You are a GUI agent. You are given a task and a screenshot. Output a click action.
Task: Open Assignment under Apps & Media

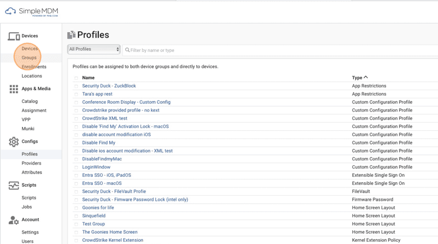tap(34, 111)
